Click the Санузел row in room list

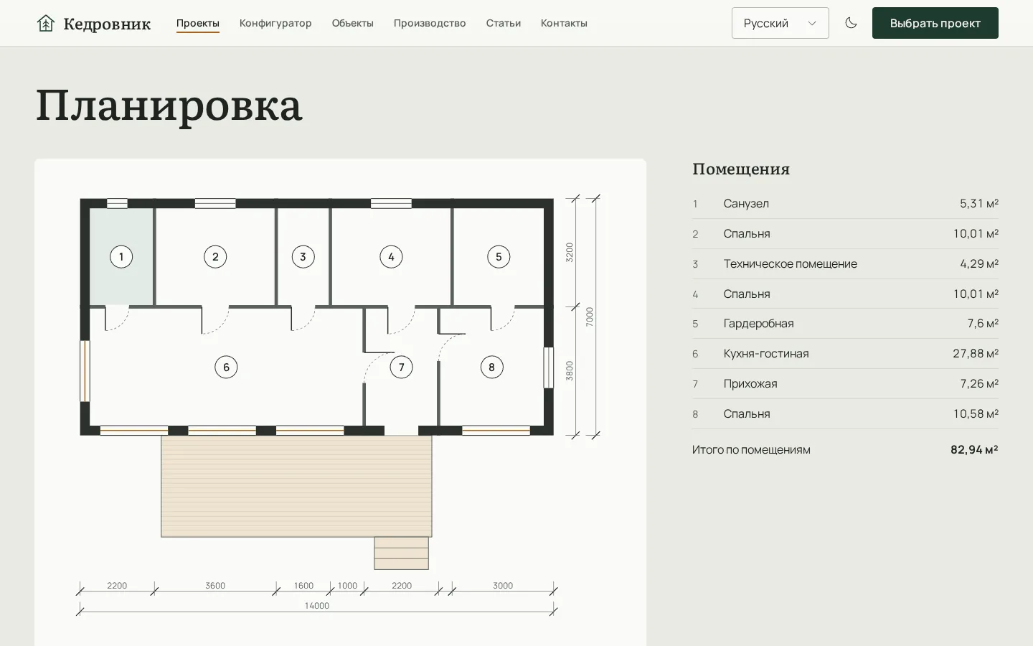(845, 204)
